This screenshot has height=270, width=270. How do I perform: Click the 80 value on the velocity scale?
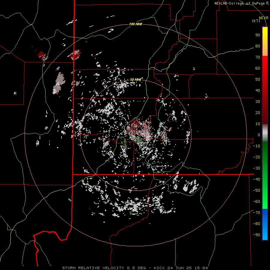click(258, 46)
